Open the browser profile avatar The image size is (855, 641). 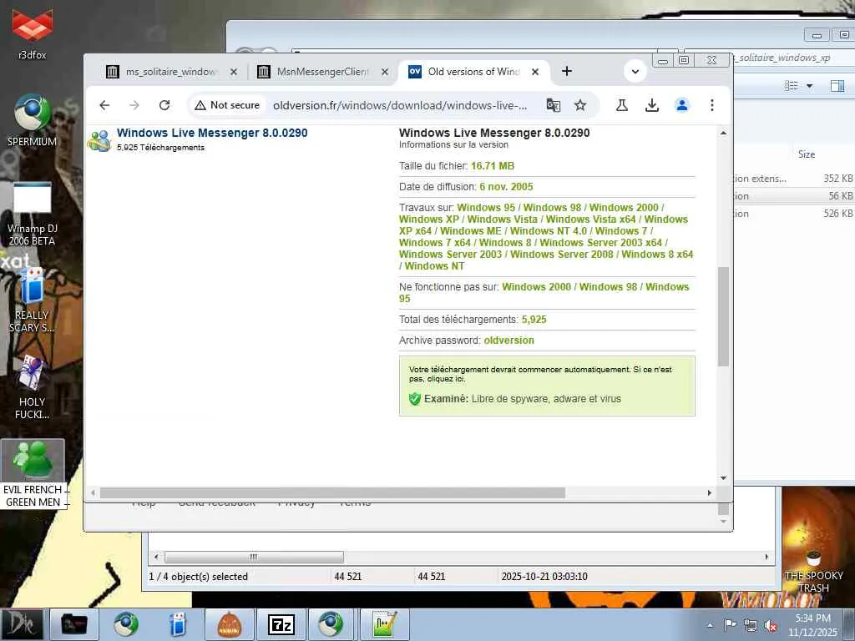pos(681,105)
